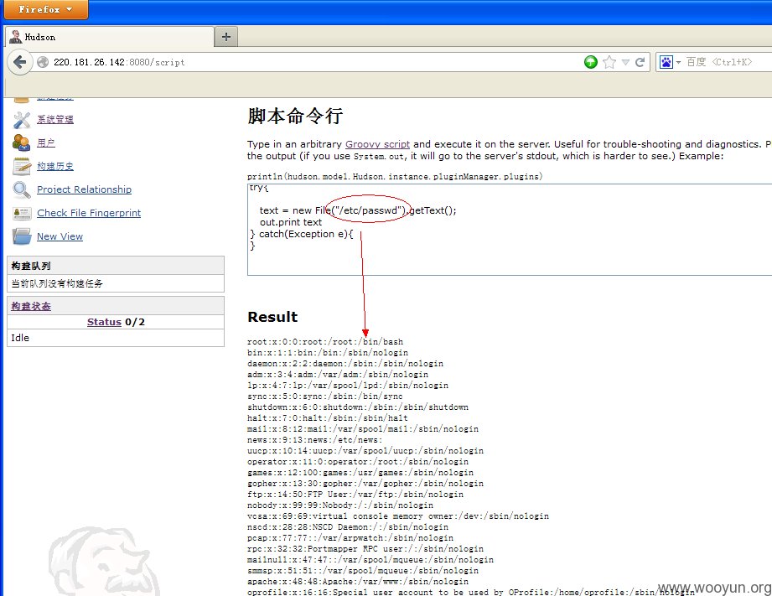Image resolution: width=772 pixels, height=596 pixels.
Task: Open the address bar history dropdown arrow
Action: tap(625, 62)
